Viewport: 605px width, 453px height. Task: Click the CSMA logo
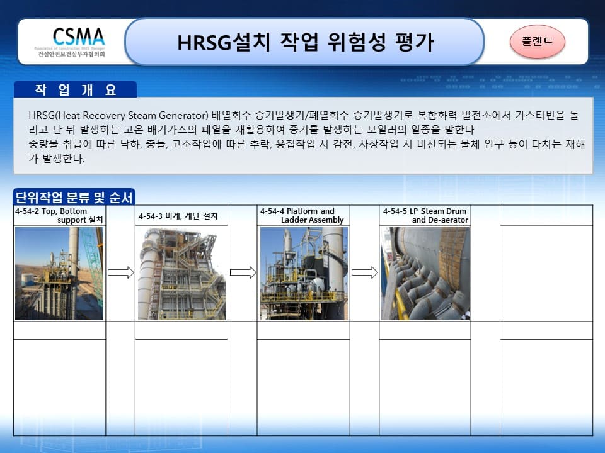(x=71, y=42)
